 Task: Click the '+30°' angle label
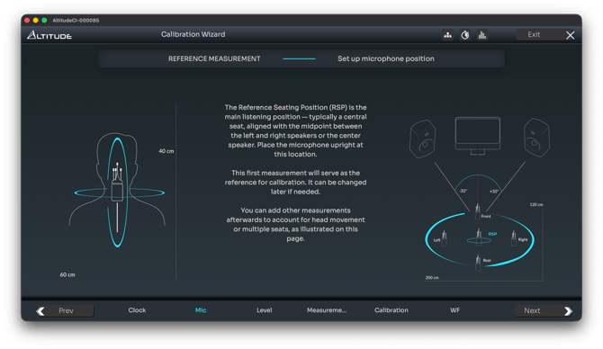pyautogui.click(x=494, y=191)
